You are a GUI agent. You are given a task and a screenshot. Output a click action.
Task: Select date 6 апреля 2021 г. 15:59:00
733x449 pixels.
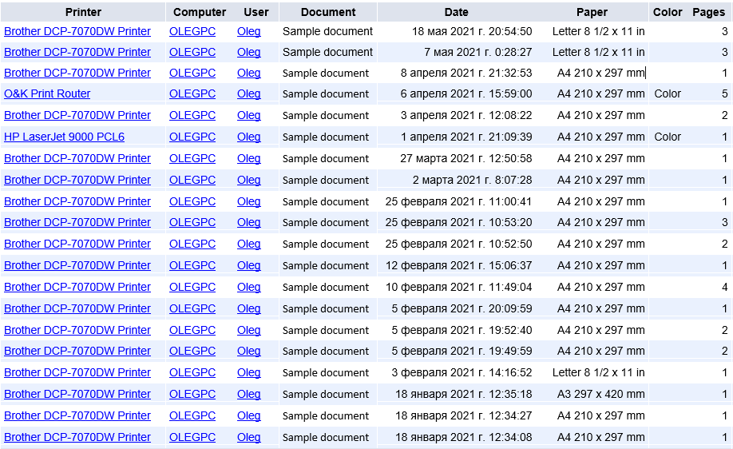click(x=466, y=93)
